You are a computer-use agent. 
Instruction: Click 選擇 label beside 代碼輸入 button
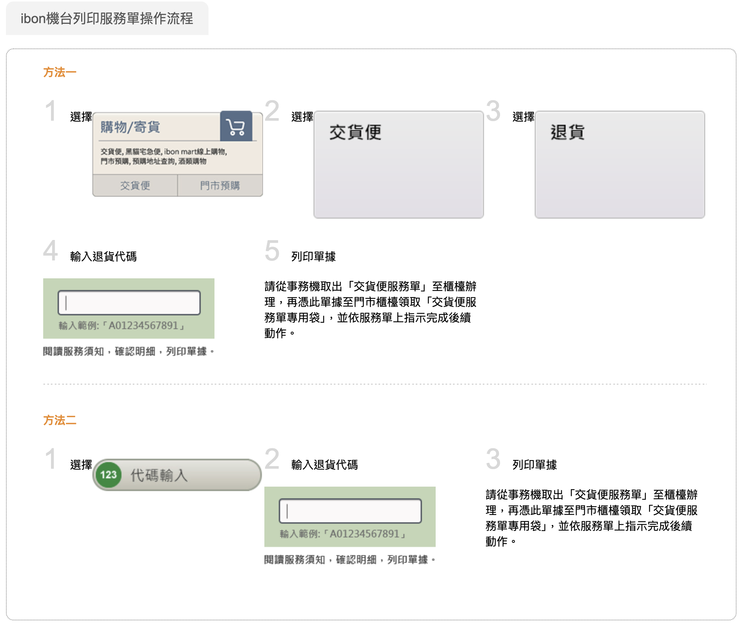tap(81, 465)
